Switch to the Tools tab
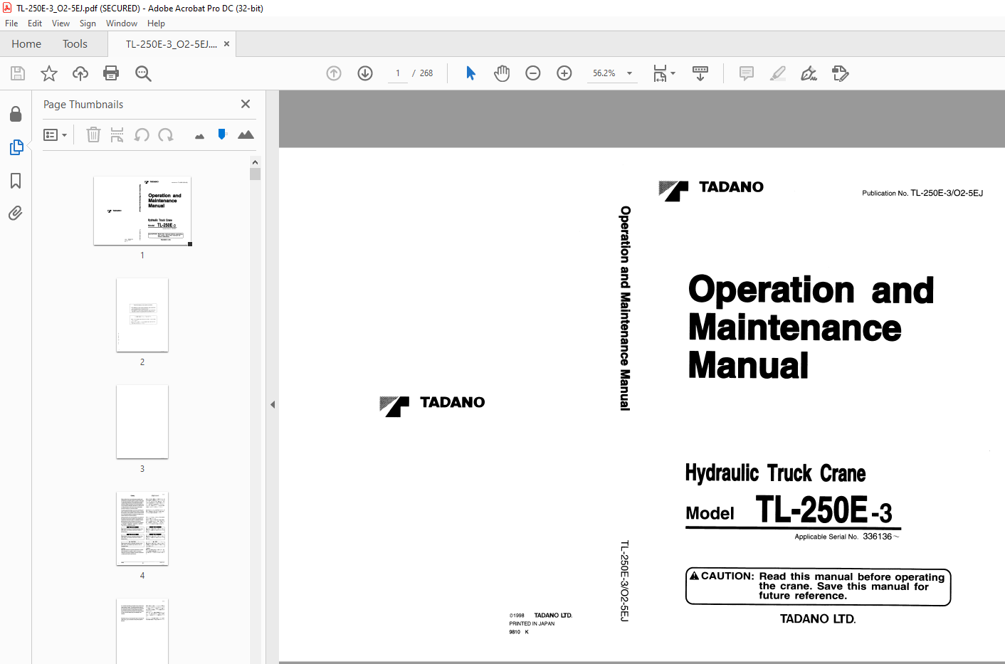This screenshot has height=664, width=1005. click(x=75, y=44)
